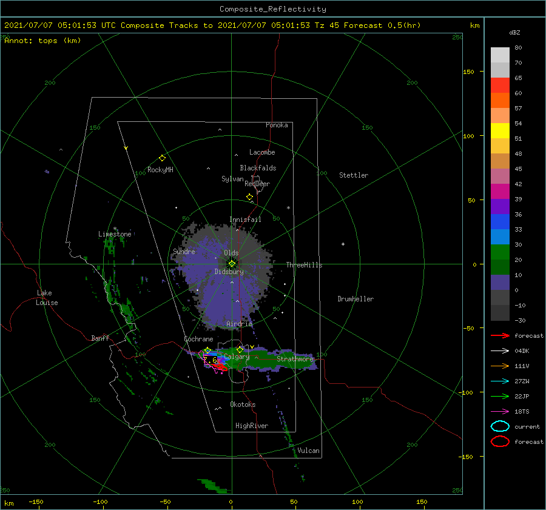
Task: Click the white 04DK arrow legend icon
Action: [500, 351]
